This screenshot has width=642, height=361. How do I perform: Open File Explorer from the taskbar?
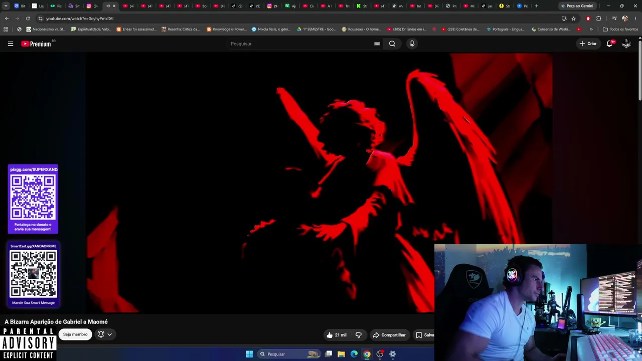click(341, 354)
